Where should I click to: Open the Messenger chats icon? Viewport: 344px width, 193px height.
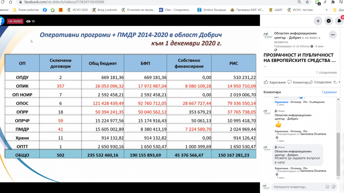point(329,21)
